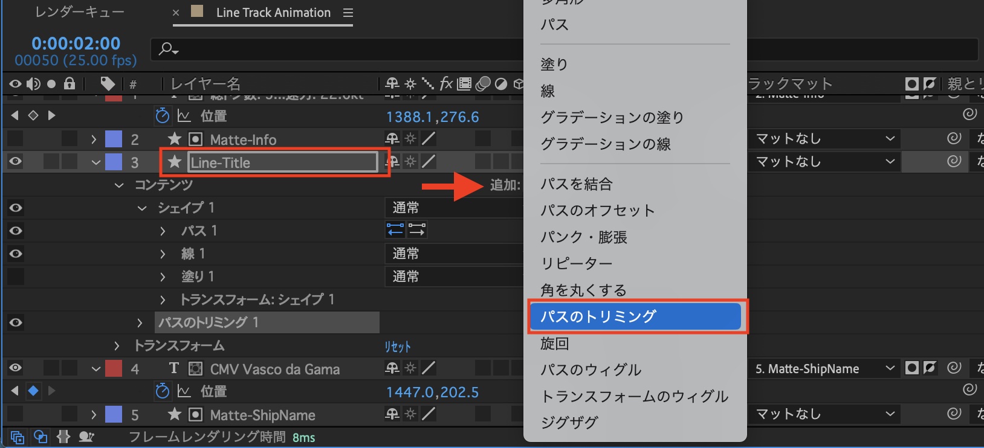The image size is (984, 448).
Task: Click the in/out duration pane braces icon
Action: pyautogui.click(x=63, y=437)
